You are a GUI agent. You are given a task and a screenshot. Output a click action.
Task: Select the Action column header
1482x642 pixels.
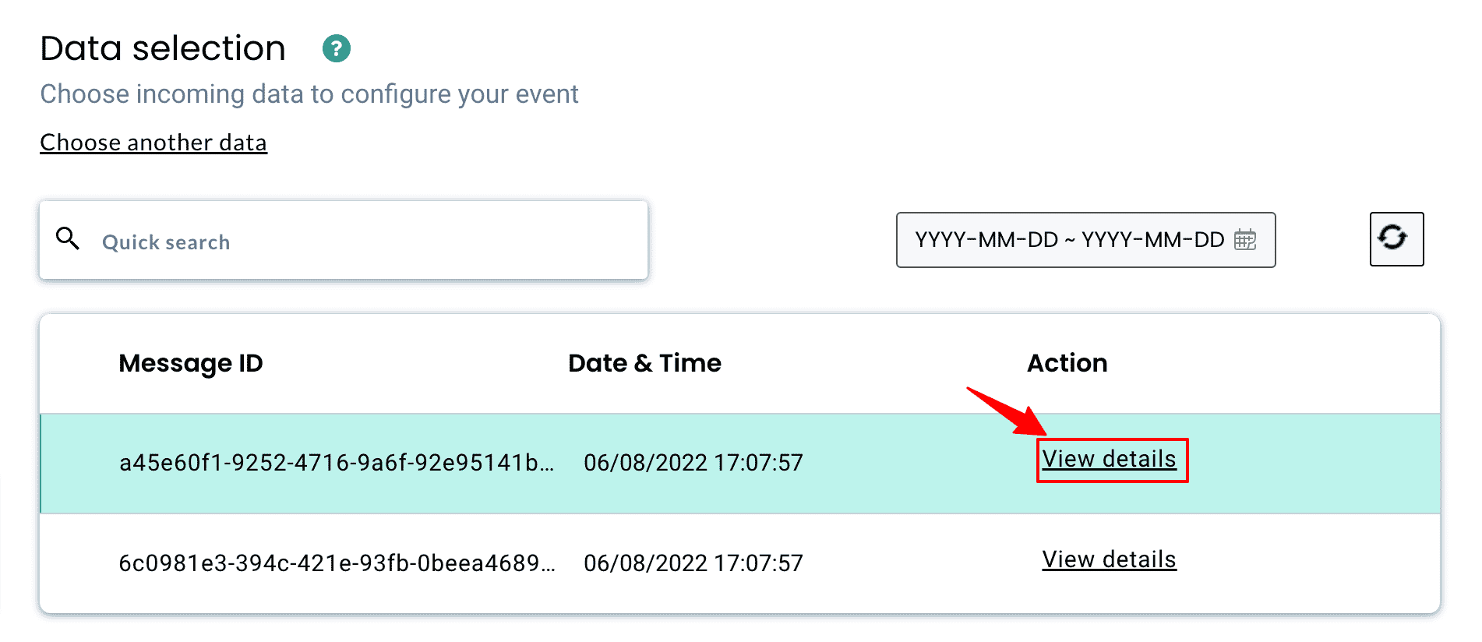pyautogui.click(x=1067, y=363)
